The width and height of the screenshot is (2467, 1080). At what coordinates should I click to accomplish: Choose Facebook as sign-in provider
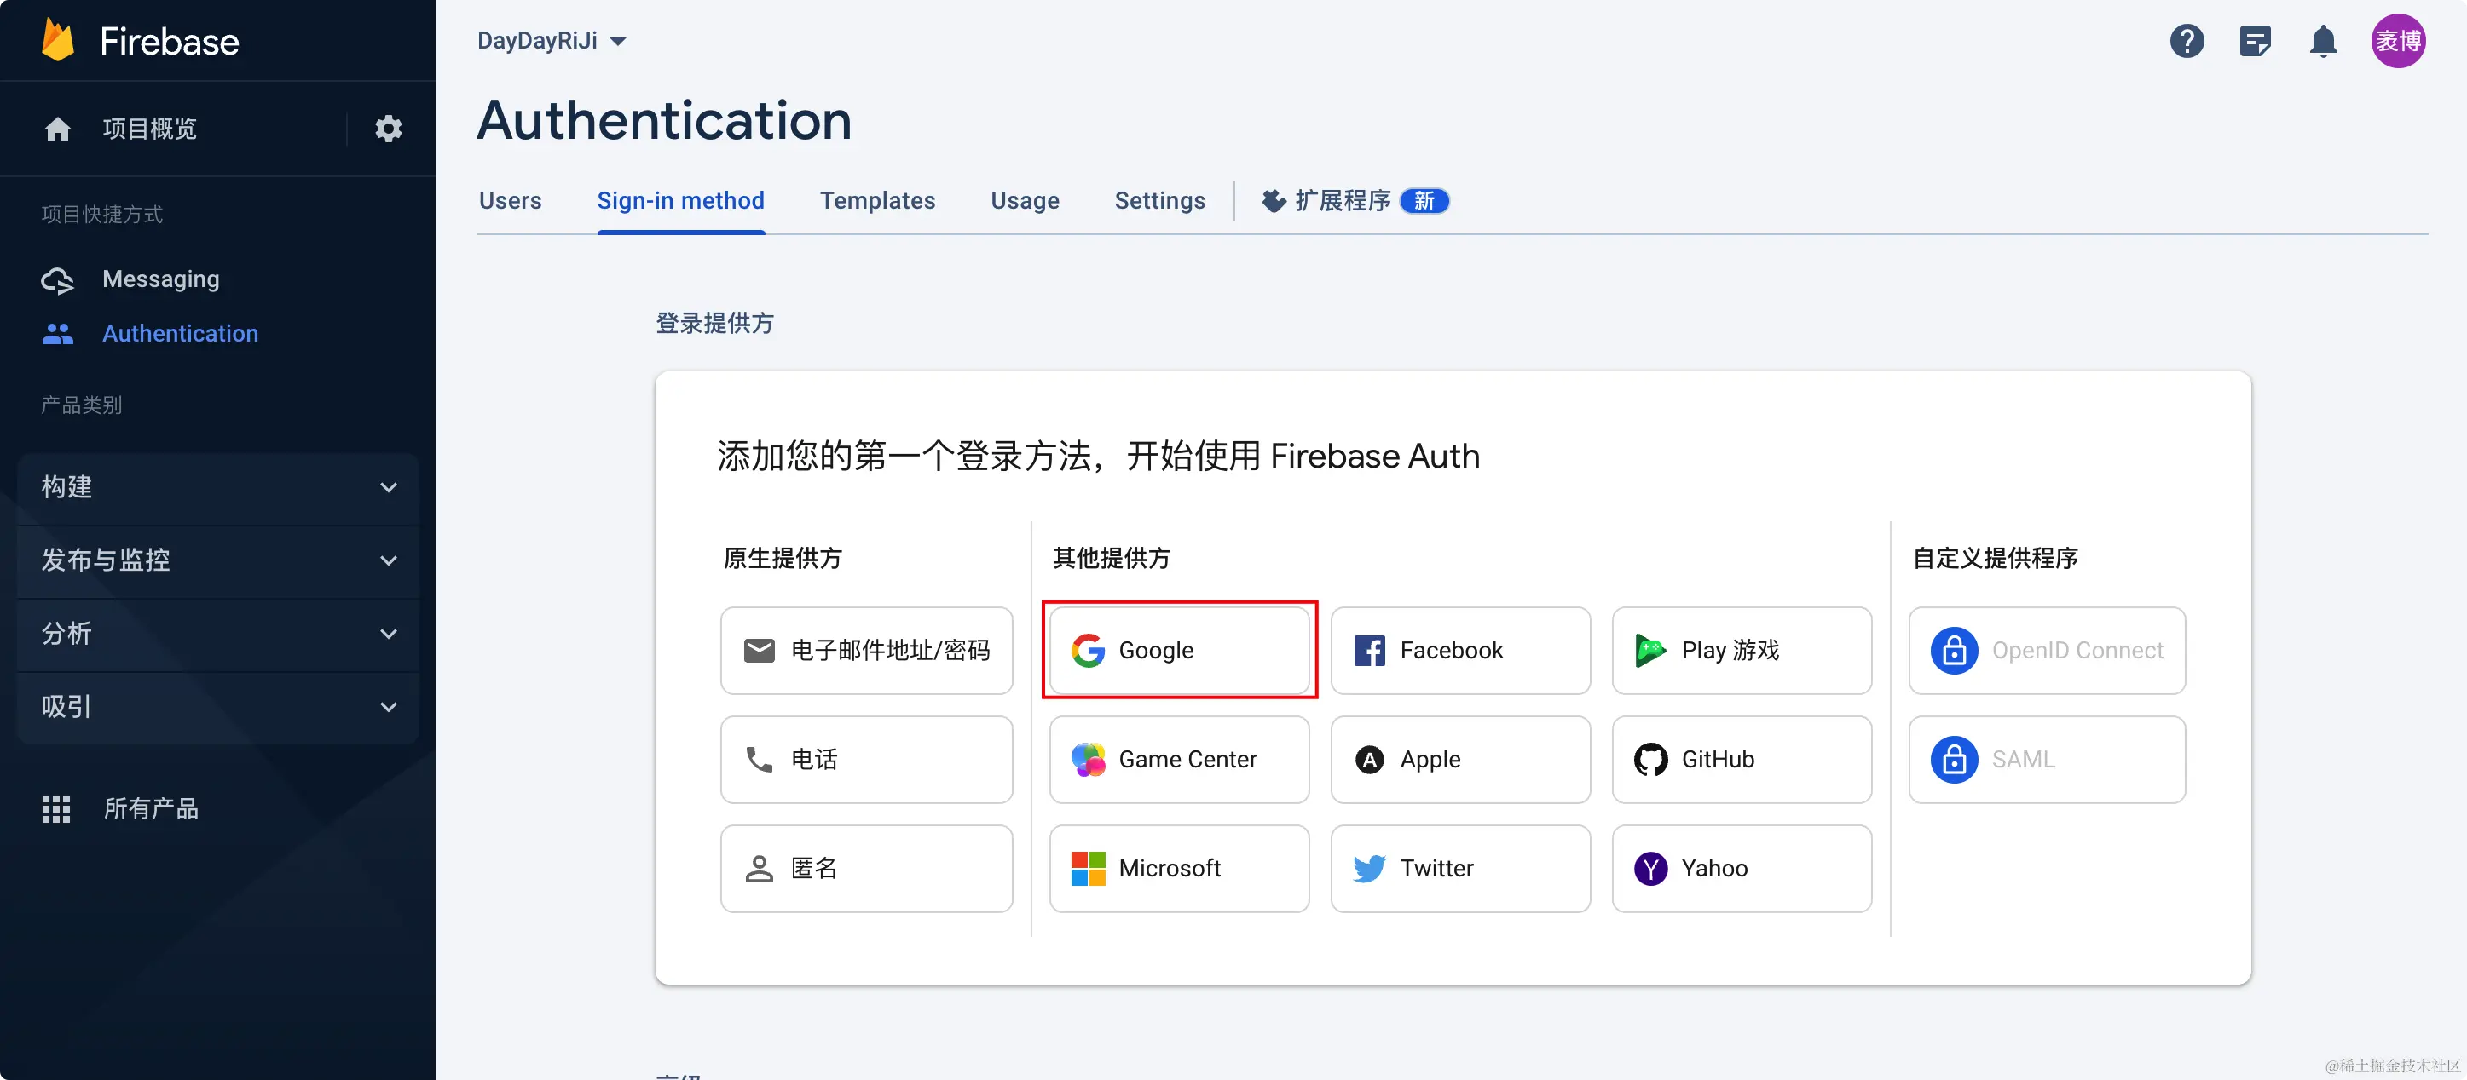click(1459, 651)
